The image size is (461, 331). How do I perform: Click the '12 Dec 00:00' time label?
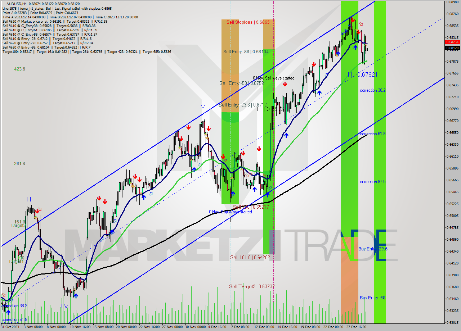[265, 327]
